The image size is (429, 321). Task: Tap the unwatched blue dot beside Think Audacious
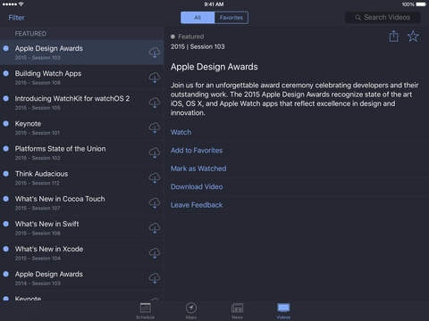tap(5, 174)
